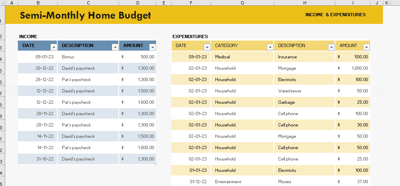Select column C header

coord(88,3)
